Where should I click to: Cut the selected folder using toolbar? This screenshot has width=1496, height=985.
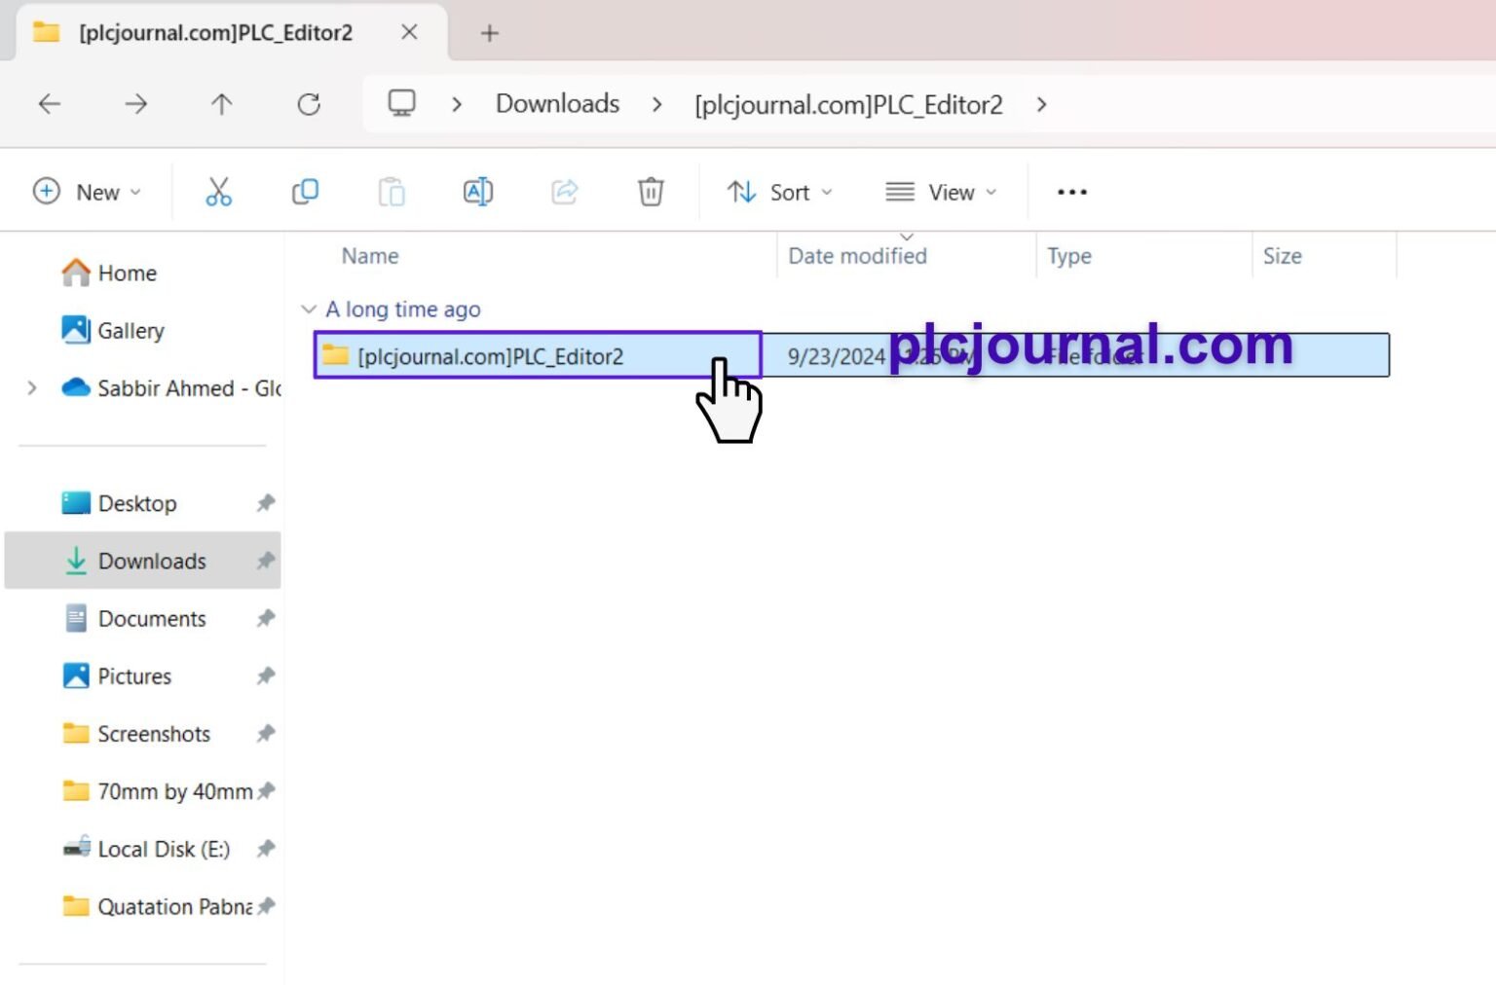pyautogui.click(x=218, y=192)
